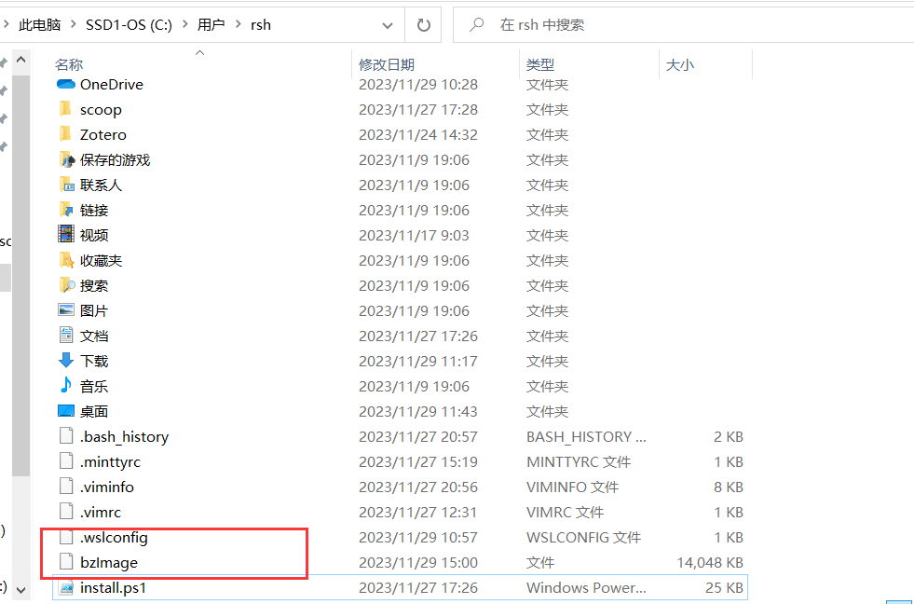Select the install.ps1 PowerShell script icon
The height and width of the screenshot is (604, 914).
[65, 587]
